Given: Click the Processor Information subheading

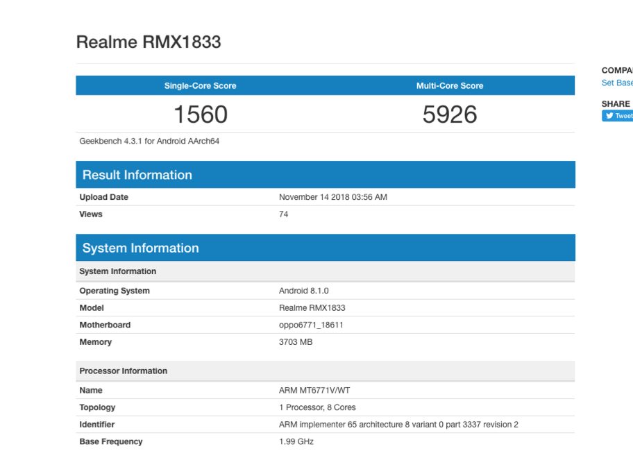Looking at the screenshot, I should pyautogui.click(x=123, y=371).
